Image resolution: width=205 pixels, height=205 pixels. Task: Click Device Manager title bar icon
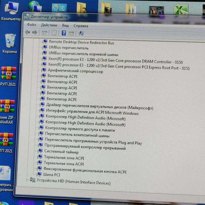click(x=27, y=16)
